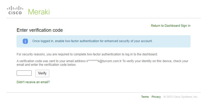207x104 pixels.
Task: Click empty right side of blue info banner
Action: pos(174,41)
